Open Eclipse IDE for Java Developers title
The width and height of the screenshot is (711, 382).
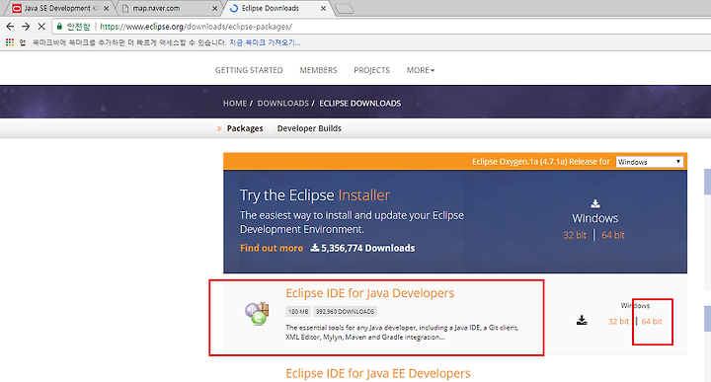click(x=370, y=293)
